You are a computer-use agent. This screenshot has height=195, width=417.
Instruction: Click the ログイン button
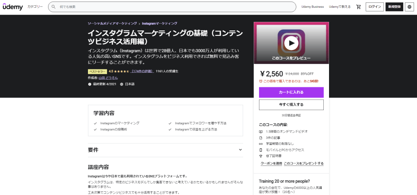click(x=375, y=7)
